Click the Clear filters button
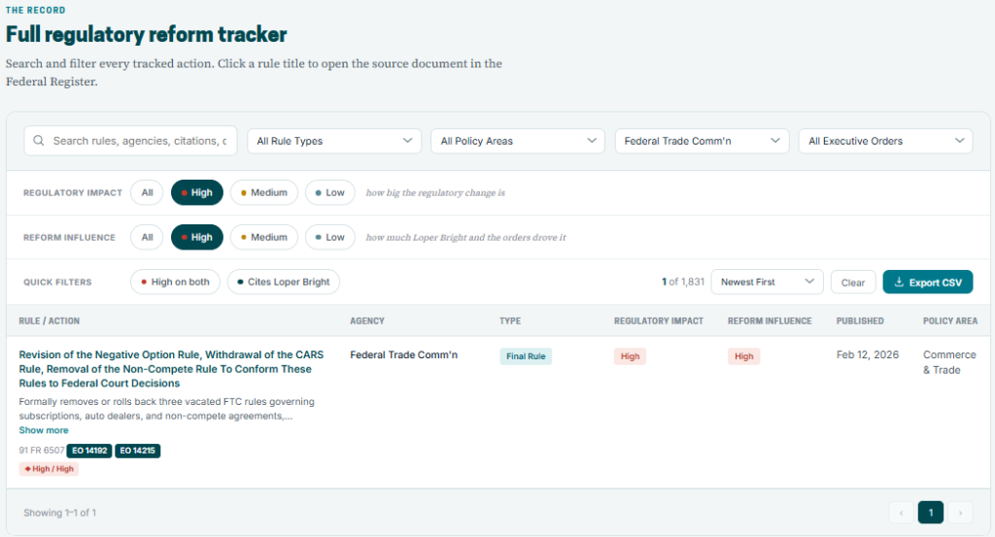 853,283
